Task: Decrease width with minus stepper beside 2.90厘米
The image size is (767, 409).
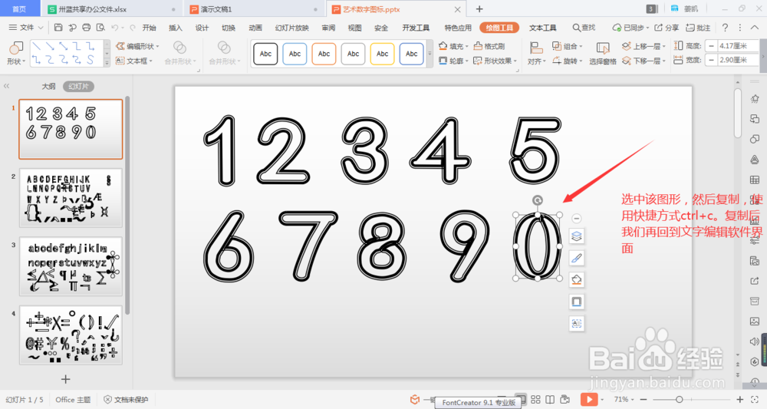Action: click(711, 60)
